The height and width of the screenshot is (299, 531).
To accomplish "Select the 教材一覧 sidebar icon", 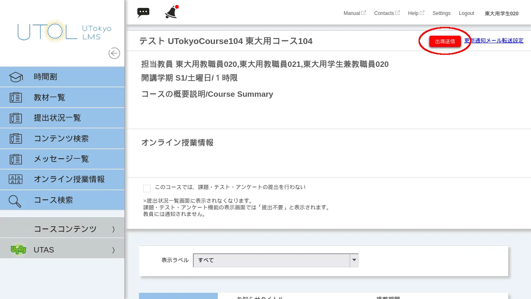I will (15, 97).
